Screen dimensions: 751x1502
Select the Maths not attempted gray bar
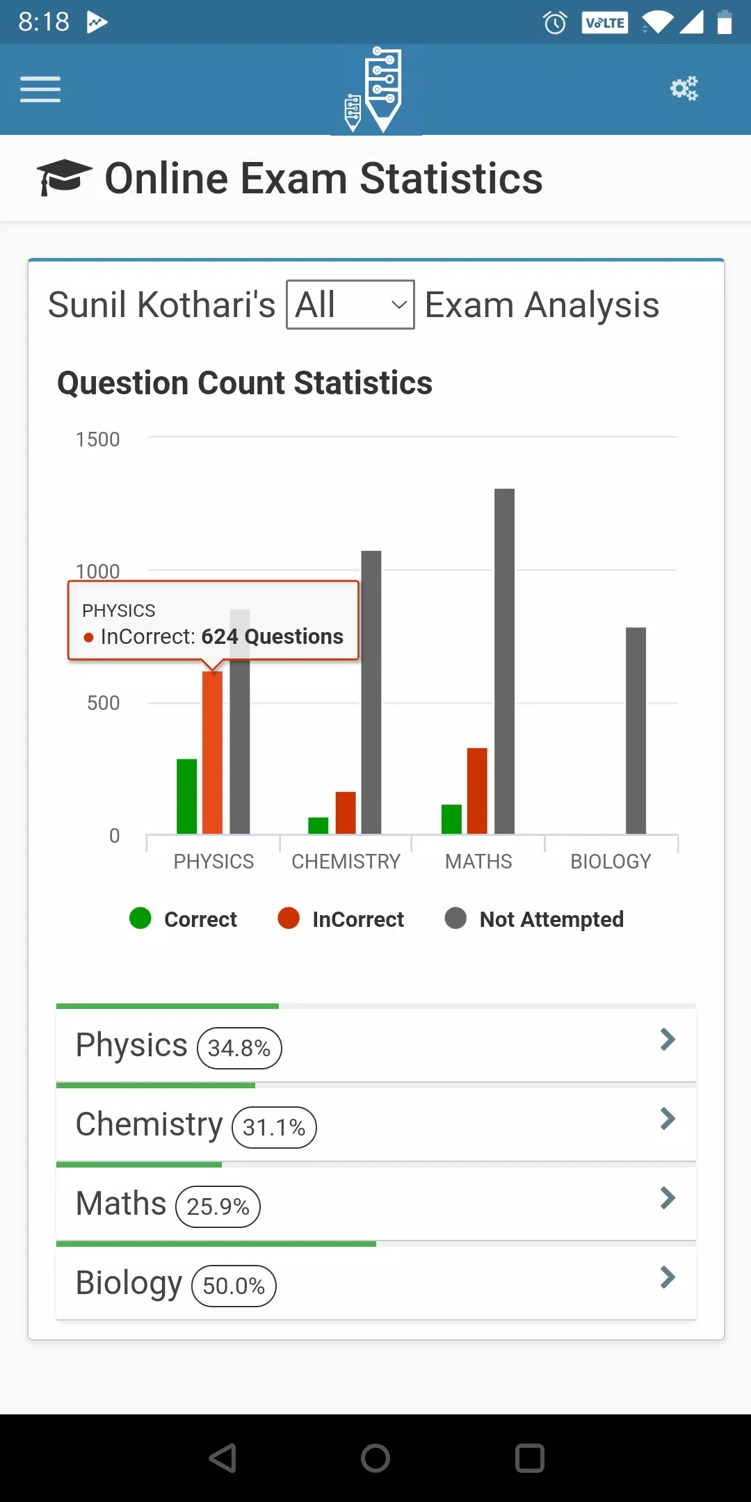pyautogui.click(x=505, y=661)
